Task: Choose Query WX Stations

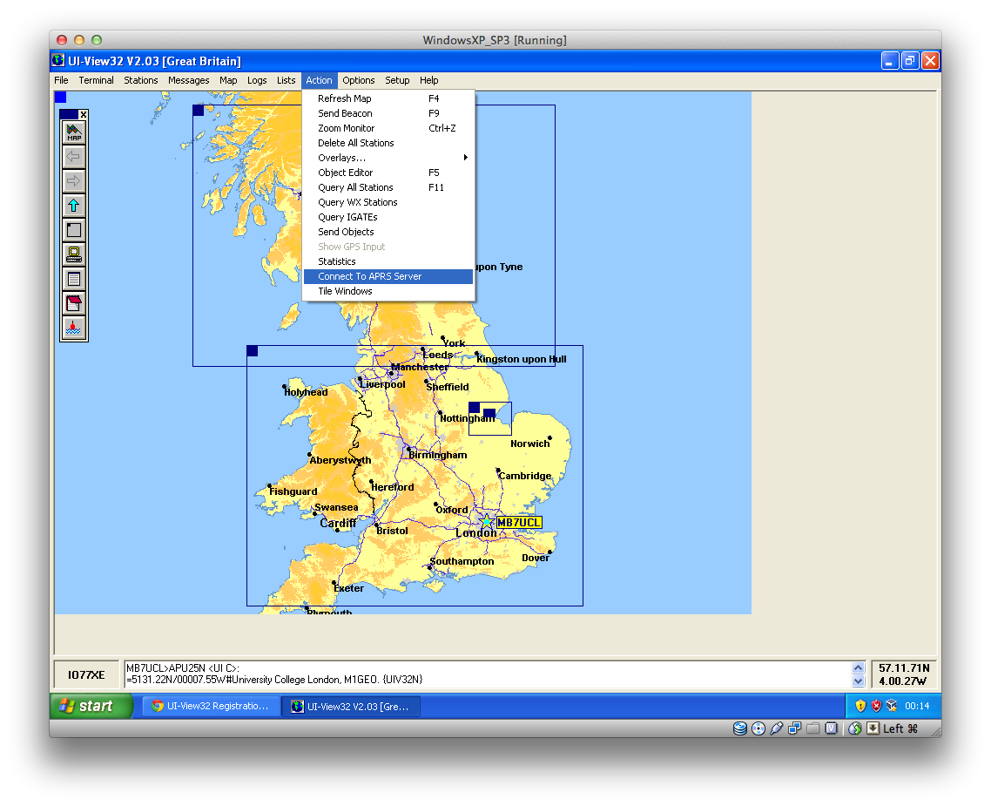Action: [x=388, y=202]
